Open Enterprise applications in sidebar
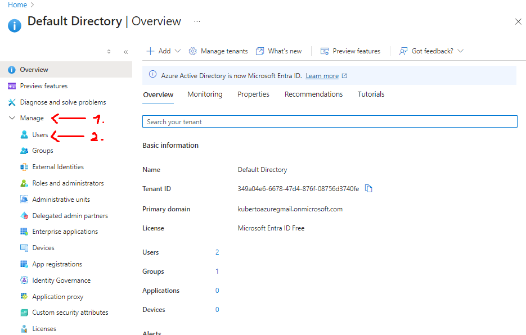The image size is (526, 335). click(65, 232)
